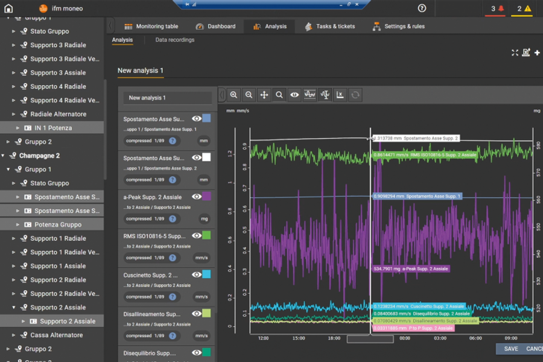The height and width of the screenshot is (362, 543).
Task: Expand the Potenza Gruppo tree item
Action: (x=17, y=224)
